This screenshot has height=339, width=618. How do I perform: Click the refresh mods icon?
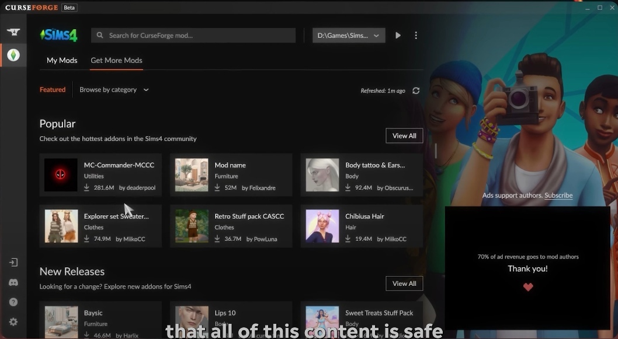click(416, 90)
